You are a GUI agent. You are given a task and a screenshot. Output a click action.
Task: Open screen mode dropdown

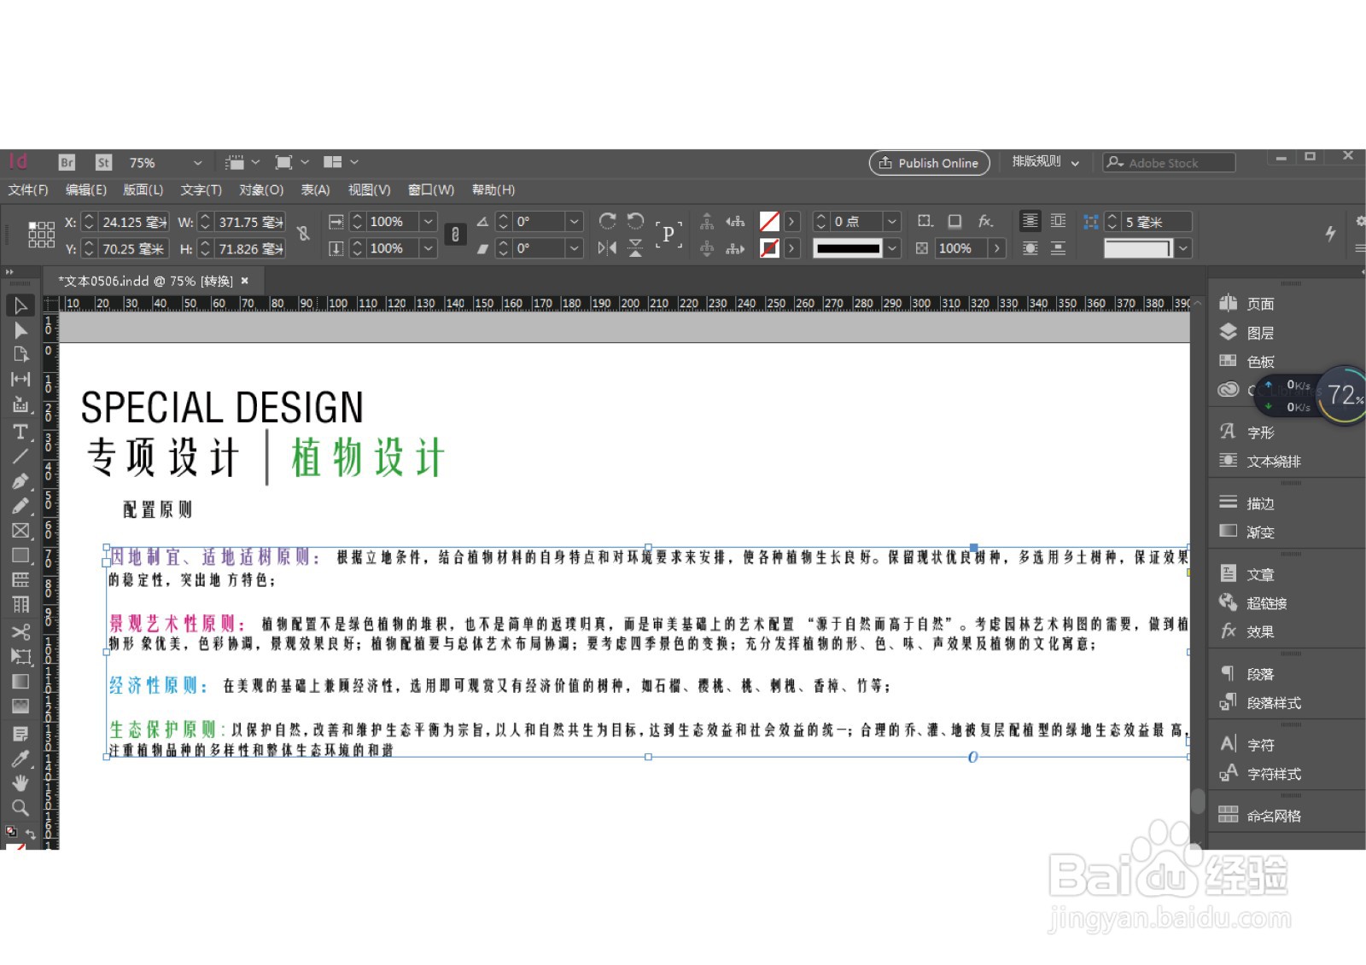pos(292,162)
